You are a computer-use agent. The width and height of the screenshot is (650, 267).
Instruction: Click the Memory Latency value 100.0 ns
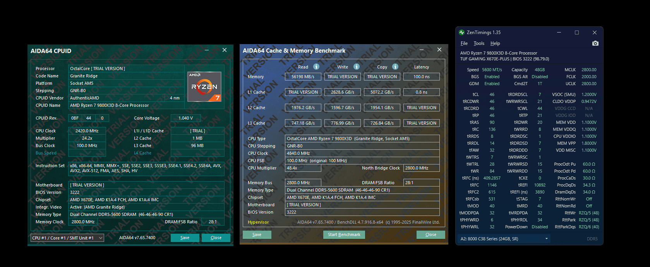(x=422, y=77)
